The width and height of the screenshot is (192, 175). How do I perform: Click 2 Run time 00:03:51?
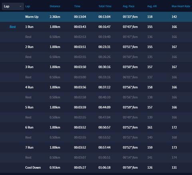(80, 47)
